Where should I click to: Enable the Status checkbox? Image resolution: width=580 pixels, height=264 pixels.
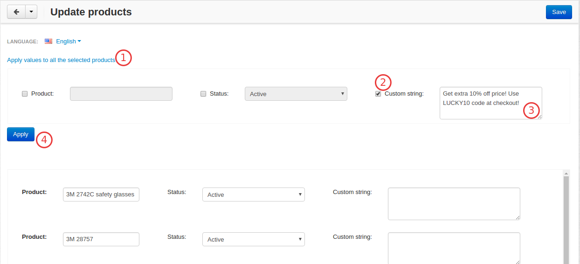tap(203, 94)
